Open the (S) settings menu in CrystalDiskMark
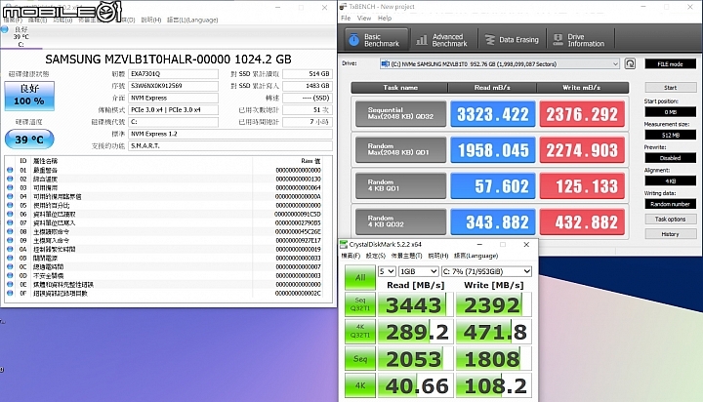 pyautogui.click(x=375, y=256)
